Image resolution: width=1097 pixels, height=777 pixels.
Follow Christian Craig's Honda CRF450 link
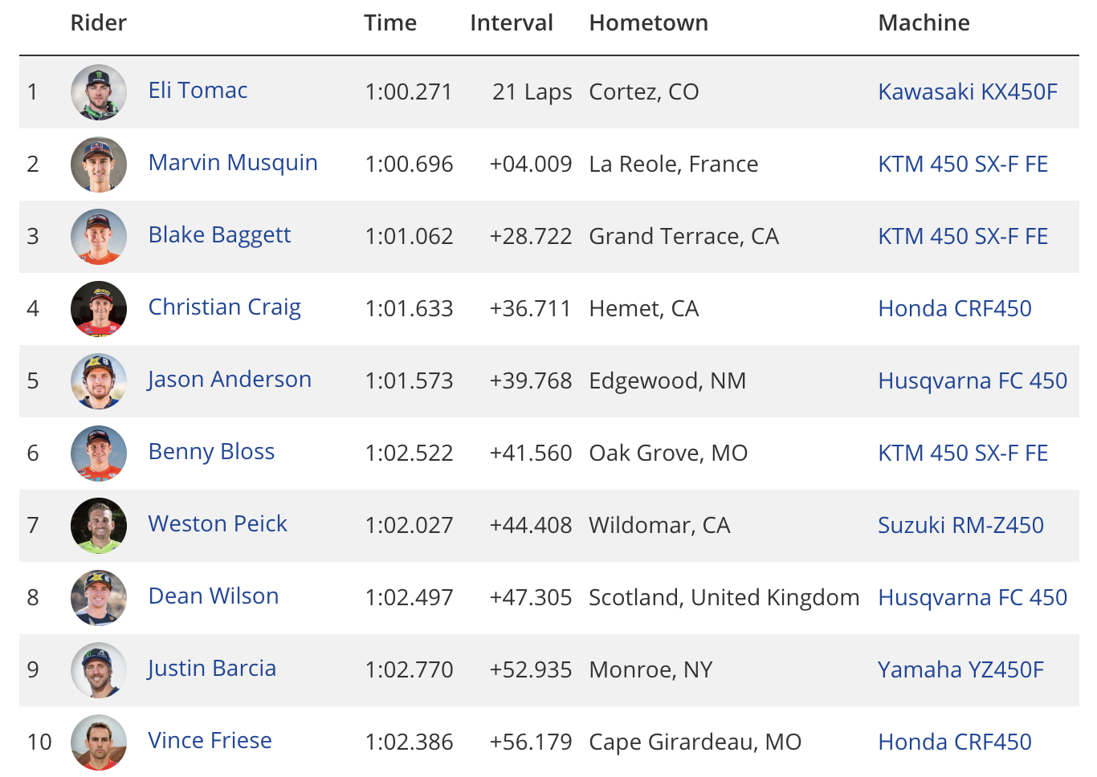click(955, 308)
